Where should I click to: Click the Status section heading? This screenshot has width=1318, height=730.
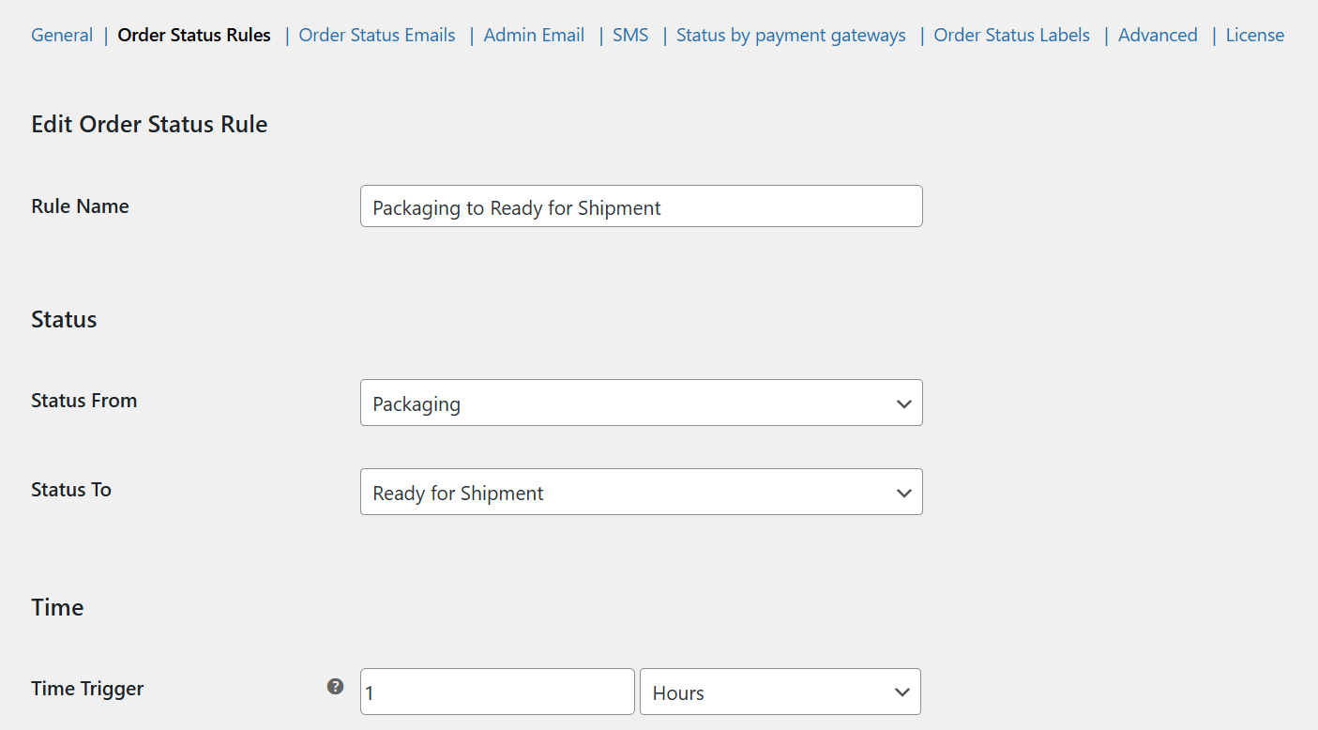pos(64,319)
